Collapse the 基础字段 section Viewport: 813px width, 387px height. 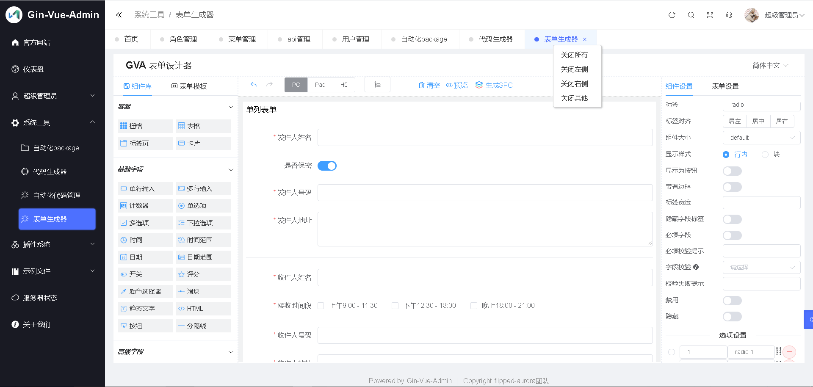coord(231,169)
